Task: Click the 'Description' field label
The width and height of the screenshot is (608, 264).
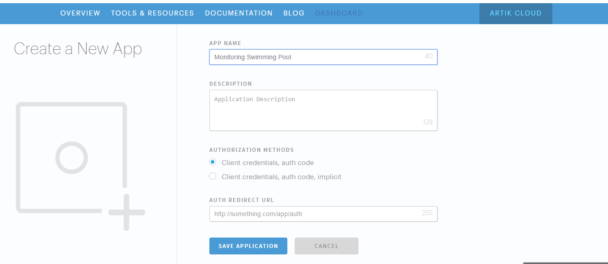Action: (x=230, y=84)
